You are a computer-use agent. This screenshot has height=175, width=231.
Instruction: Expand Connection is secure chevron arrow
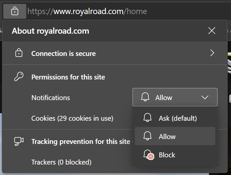point(212,53)
